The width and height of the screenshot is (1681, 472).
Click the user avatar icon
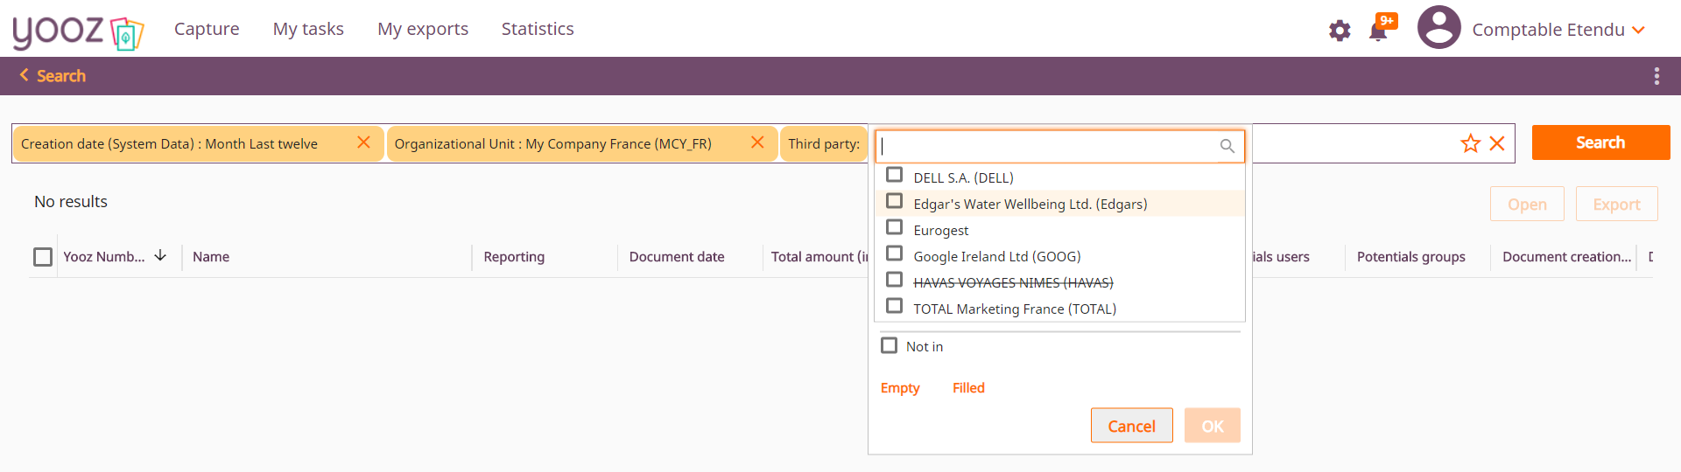click(1439, 28)
